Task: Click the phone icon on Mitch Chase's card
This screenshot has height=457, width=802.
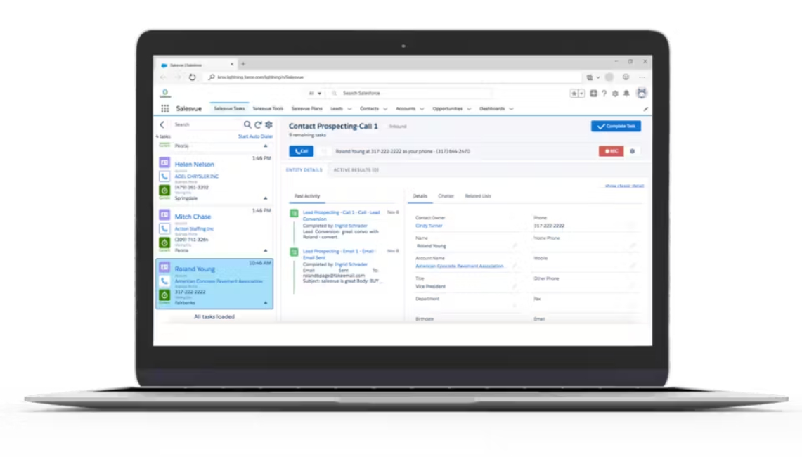Action: click(164, 228)
